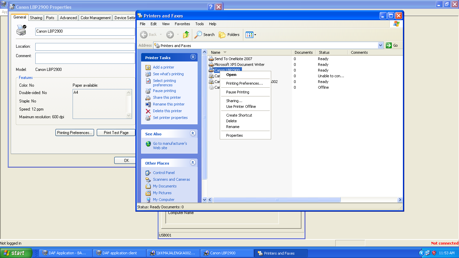Collapse the See Also panel
This screenshot has height=258, width=459.
[193, 133]
